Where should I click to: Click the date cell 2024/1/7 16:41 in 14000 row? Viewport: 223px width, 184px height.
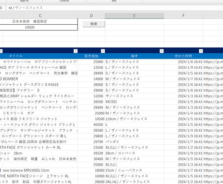coord(183,79)
